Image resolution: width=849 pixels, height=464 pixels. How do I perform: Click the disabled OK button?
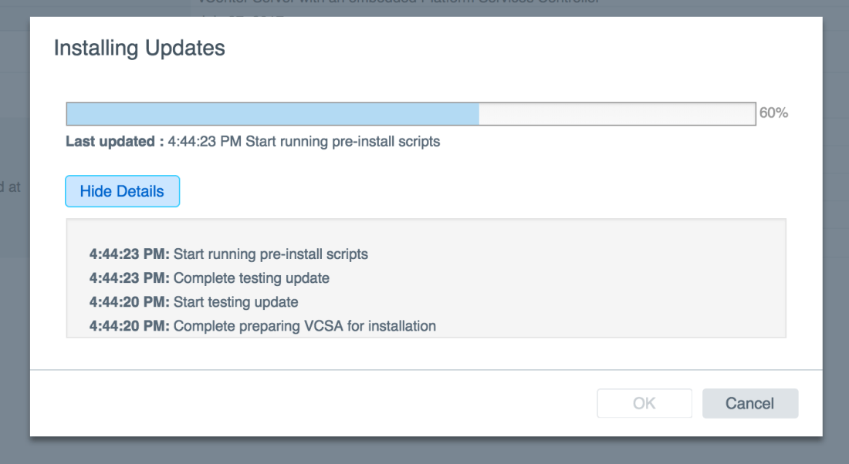644,403
